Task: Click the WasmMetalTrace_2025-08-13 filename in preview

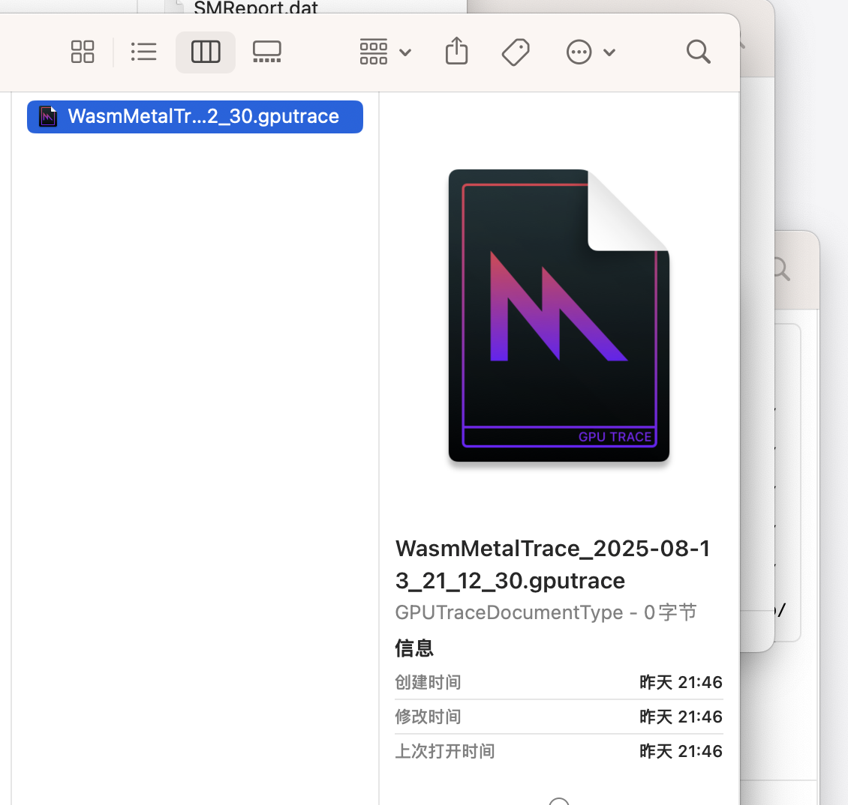Action: (x=553, y=564)
